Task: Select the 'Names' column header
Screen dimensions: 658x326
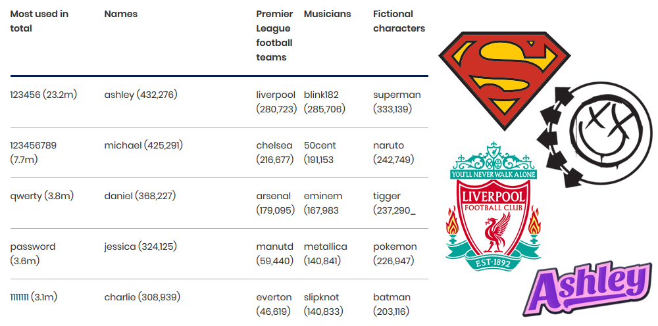Action: [x=121, y=14]
